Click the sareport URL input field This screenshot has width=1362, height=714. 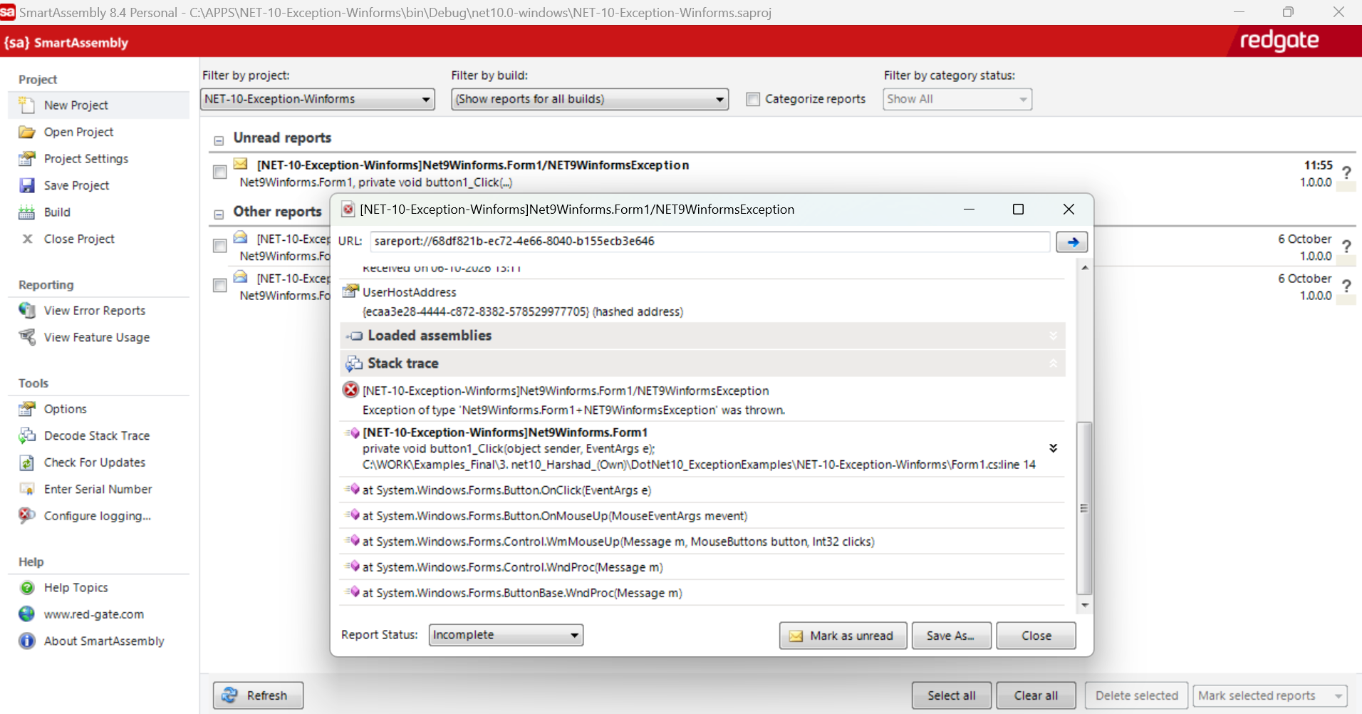pyautogui.click(x=709, y=242)
